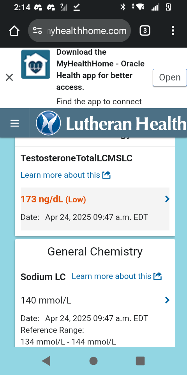The image size is (187, 375).
Task: Tap the Lutheran Health logo
Action: 111,123
